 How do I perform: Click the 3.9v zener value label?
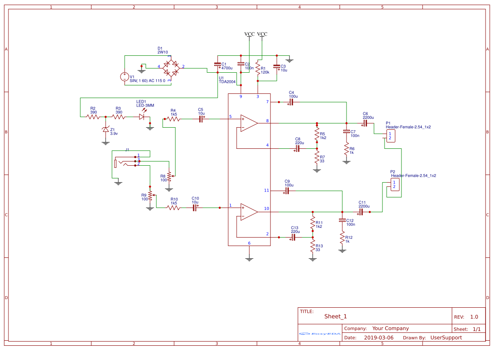pyautogui.click(x=114, y=134)
